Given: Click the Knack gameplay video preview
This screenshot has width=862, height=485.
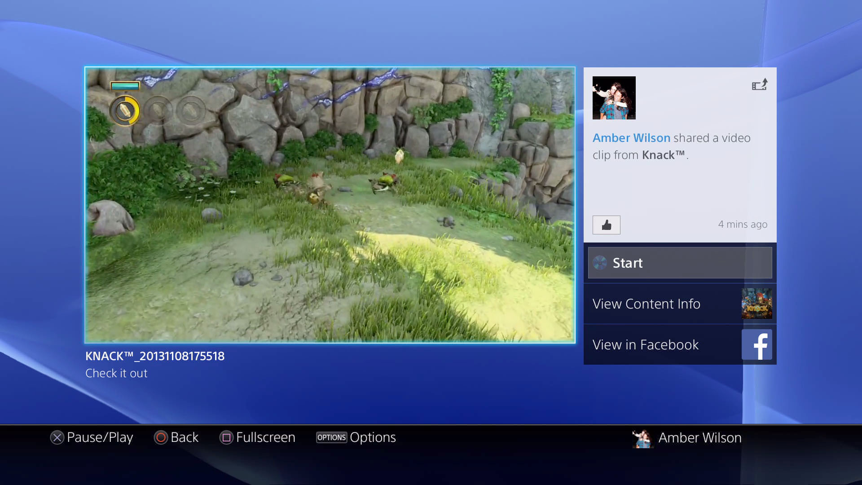Looking at the screenshot, I should coord(330,205).
